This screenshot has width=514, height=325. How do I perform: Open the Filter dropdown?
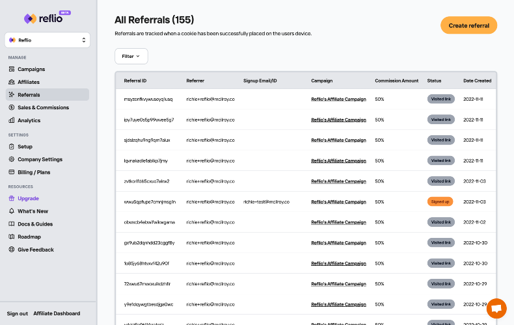tap(131, 57)
